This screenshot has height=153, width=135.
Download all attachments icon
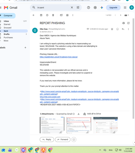point(78,114)
